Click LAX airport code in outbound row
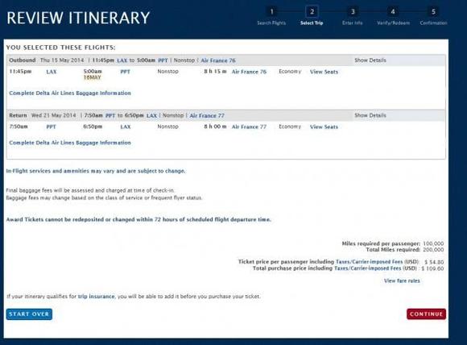467x345 pixels. coord(52,72)
